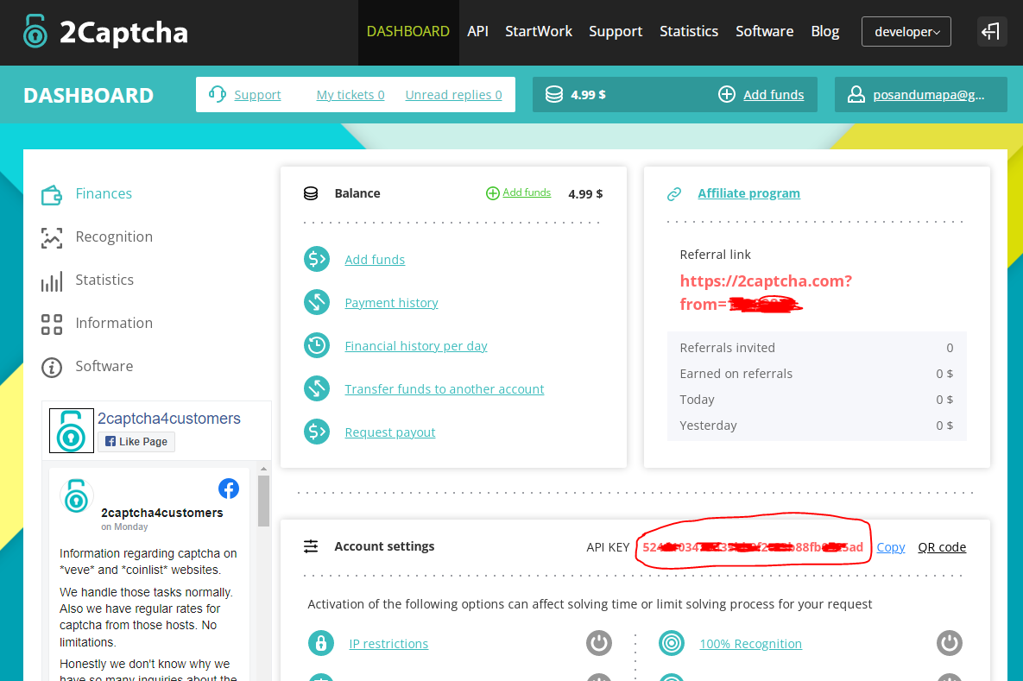Open the Request payout link
Screen dimensions: 1023x681
click(389, 432)
